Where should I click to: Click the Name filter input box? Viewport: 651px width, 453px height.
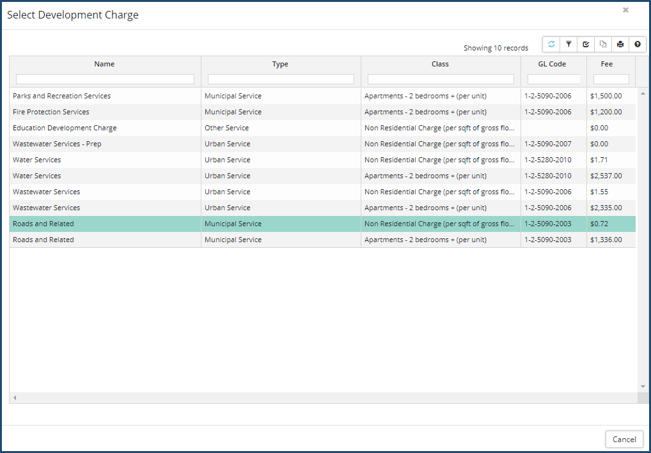tap(105, 79)
